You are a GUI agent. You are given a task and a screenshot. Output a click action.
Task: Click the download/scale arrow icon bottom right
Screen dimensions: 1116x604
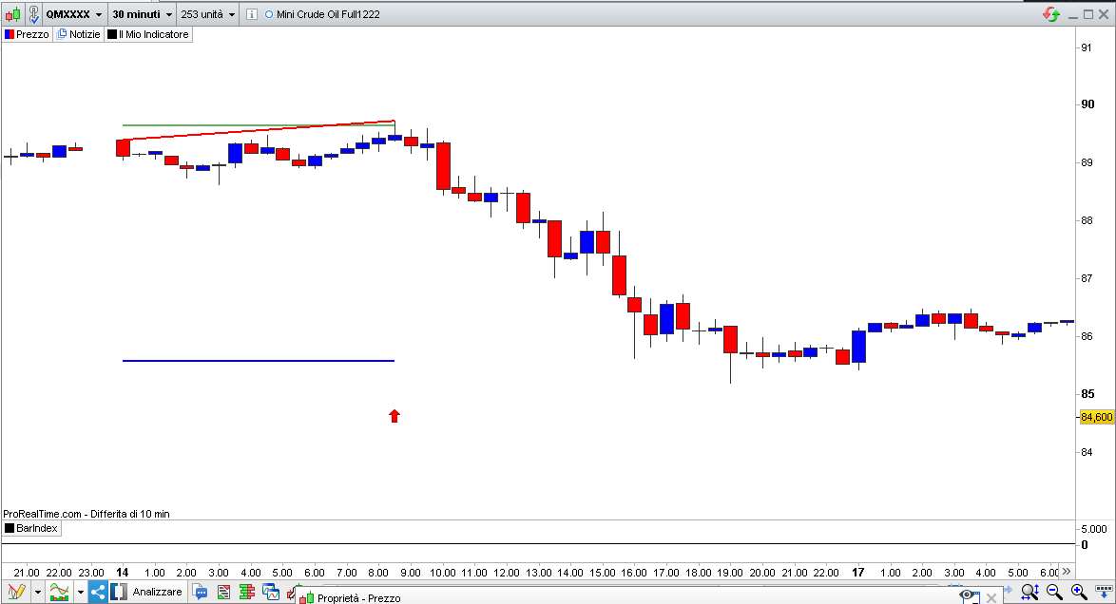point(1104,592)
